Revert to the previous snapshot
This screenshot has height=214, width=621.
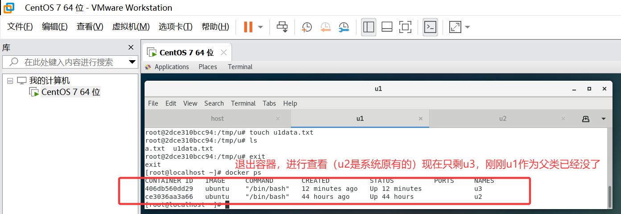[x=325, y=27]
